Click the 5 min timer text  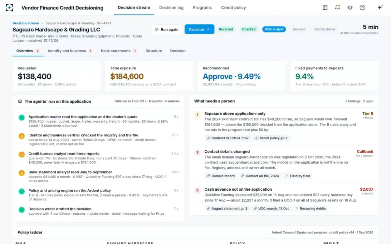pyautogui.click(x=370, y=27)
